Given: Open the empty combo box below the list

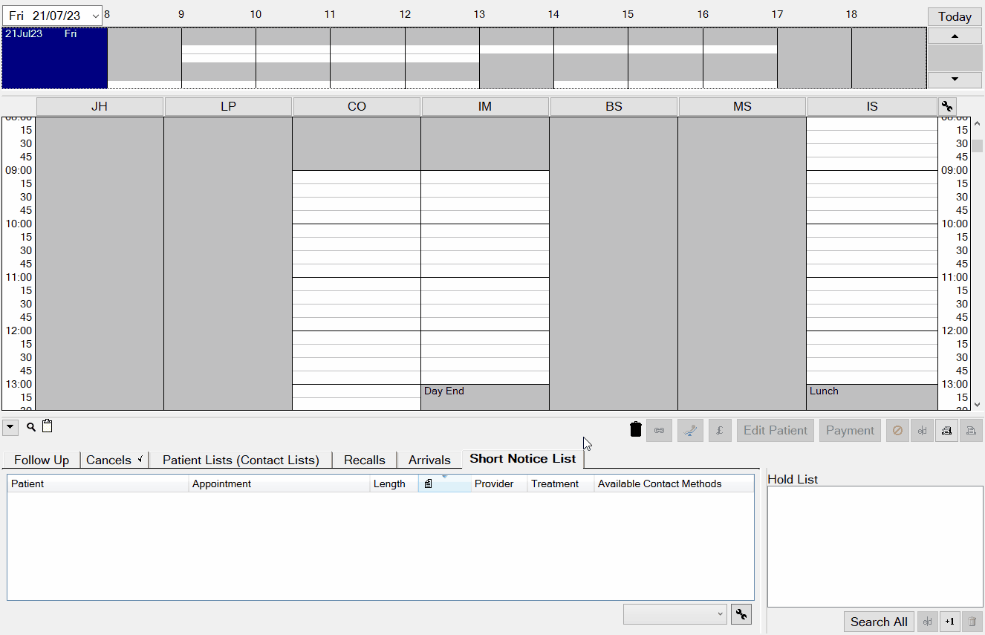Looking at the screenshot, I should tap(674, 614).
